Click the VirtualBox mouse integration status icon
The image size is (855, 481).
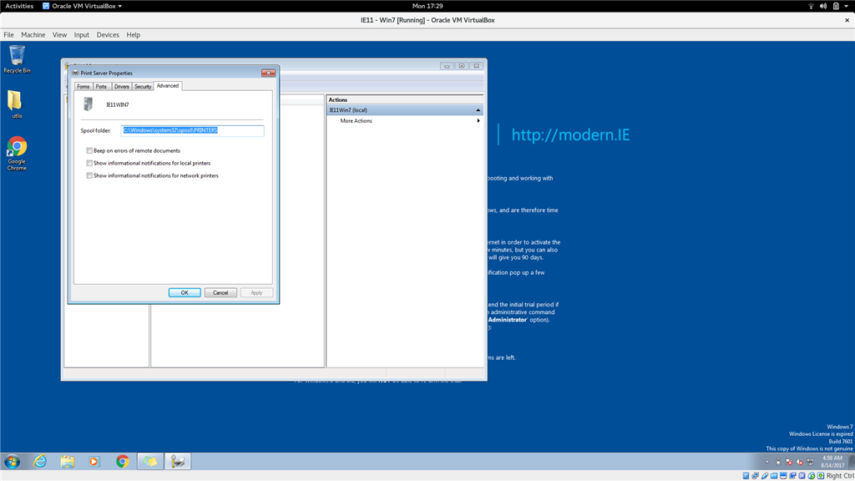tap(812, 475)
